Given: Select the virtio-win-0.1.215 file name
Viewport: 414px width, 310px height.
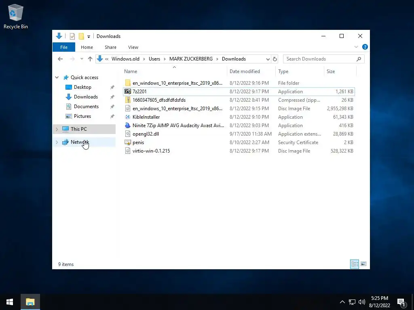Looking at the screenshot, I should click(x=151, y=151).
